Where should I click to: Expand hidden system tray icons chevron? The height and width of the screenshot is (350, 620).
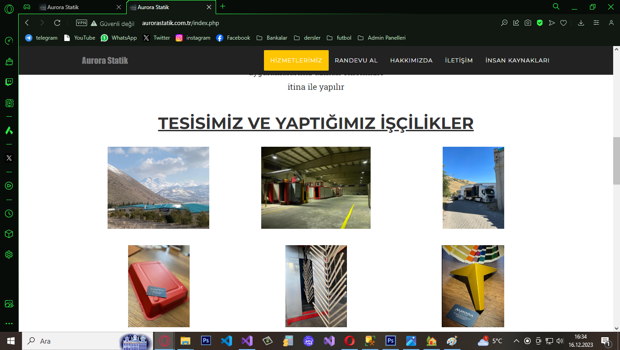(x=516, y=341)
